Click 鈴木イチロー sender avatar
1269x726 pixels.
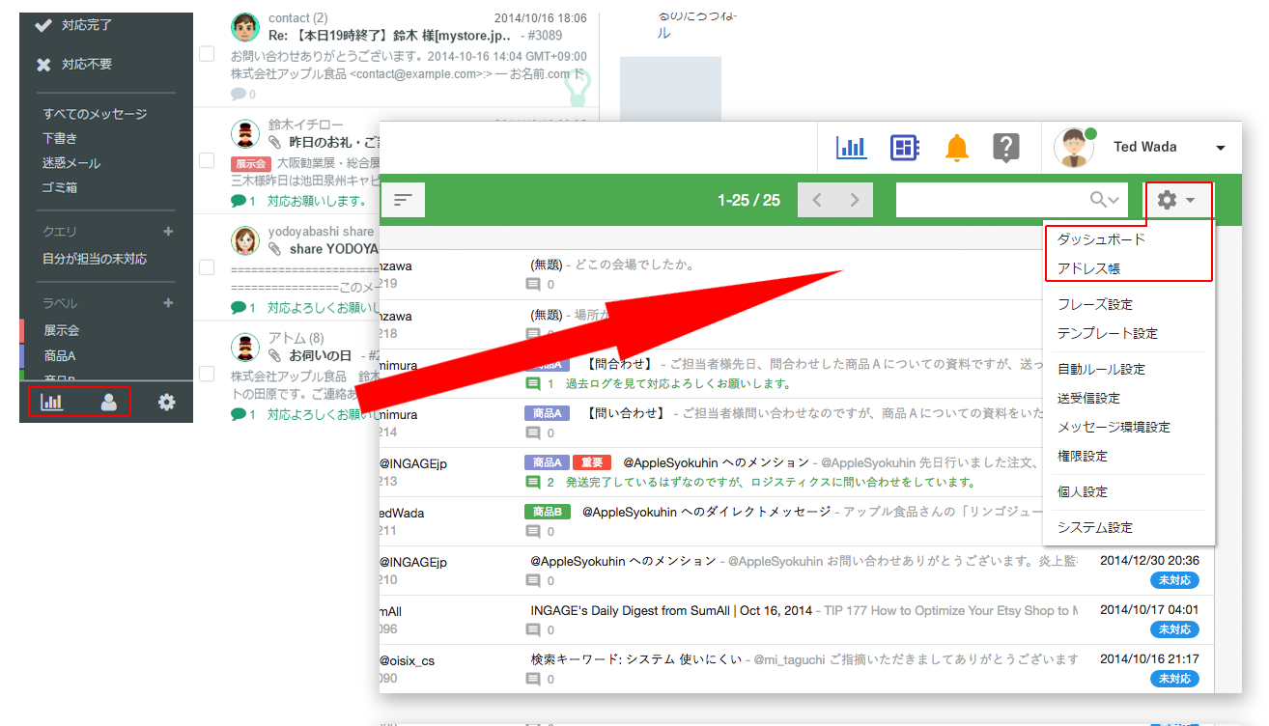(245, 133)
